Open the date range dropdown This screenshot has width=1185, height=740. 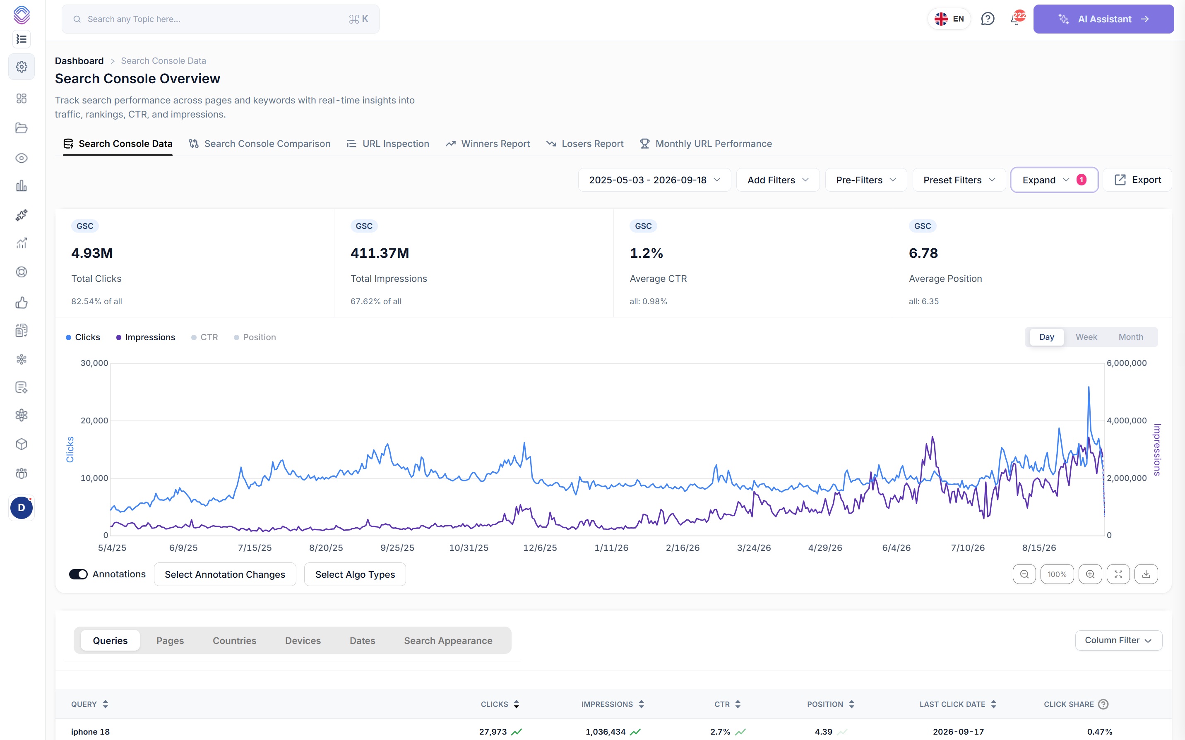(x=654, y=180)
